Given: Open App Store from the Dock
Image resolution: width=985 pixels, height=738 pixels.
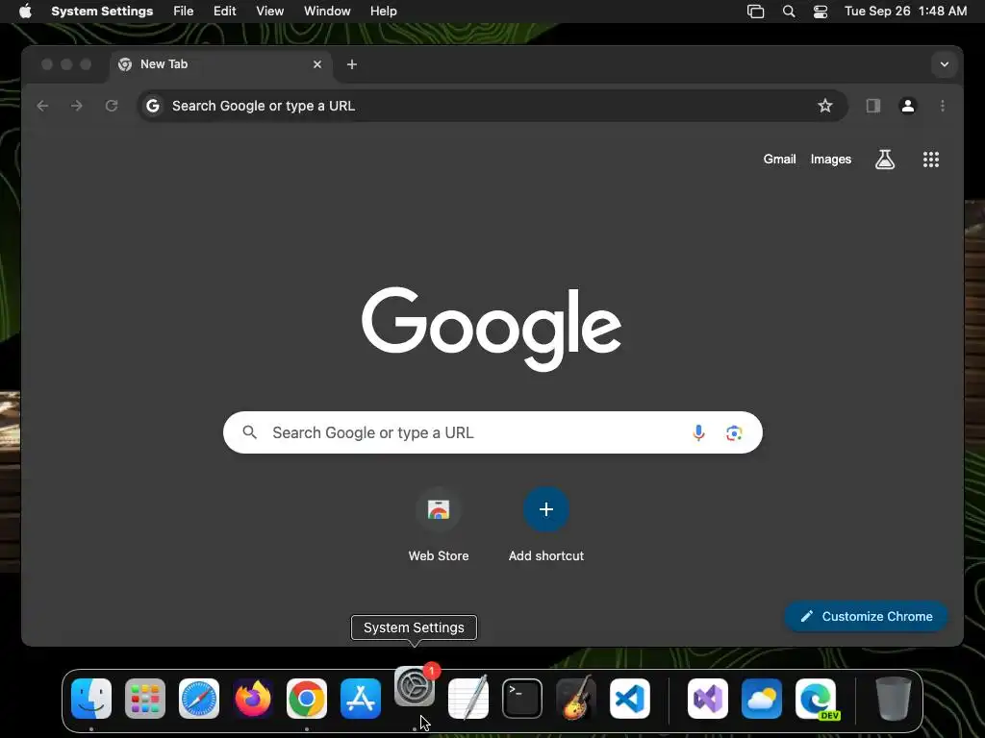Looking at the screenshot, I should [x=361, y=699].
